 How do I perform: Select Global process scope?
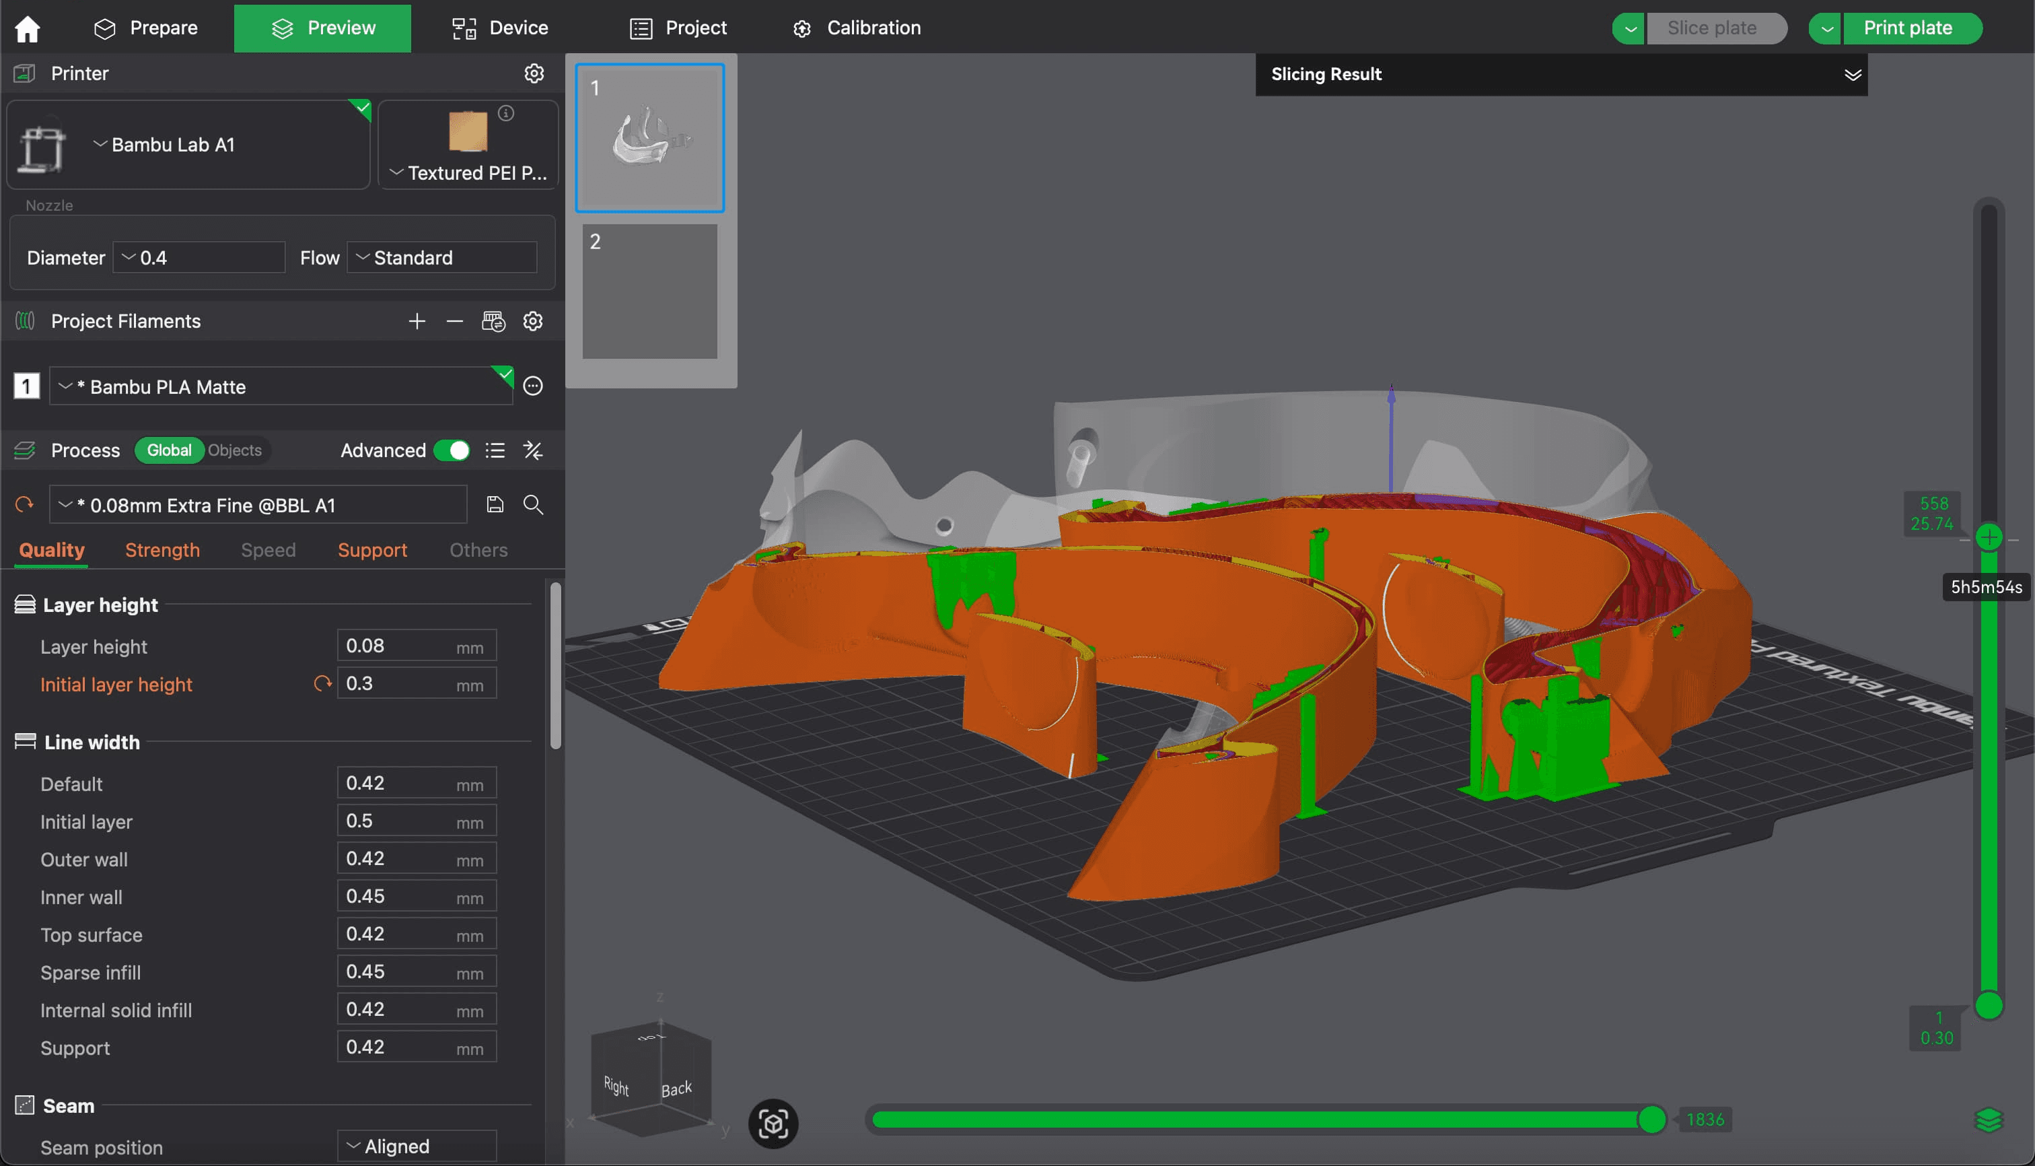[169, 451]
